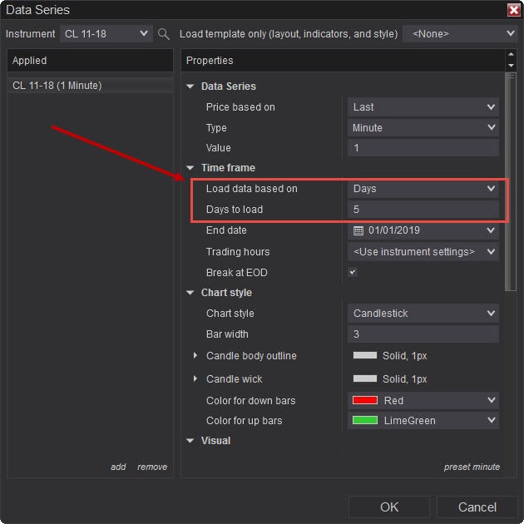Collapse the Chart style section
Screen dimensions: 524x524
tap(190, 293)
